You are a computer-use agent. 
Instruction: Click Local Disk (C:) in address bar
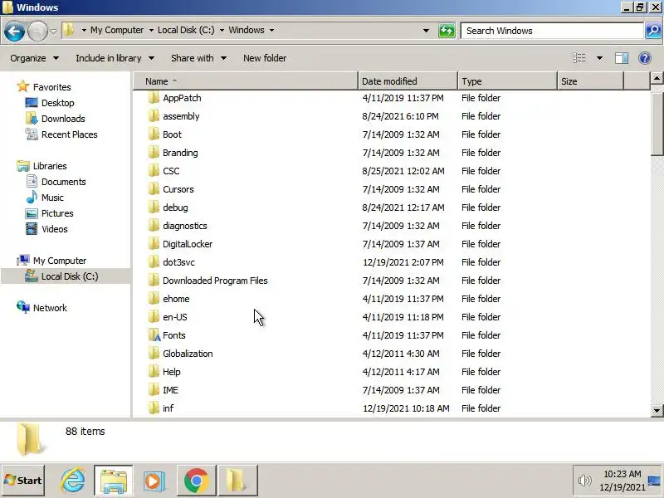pyautogui.click(x=186, y=30)
